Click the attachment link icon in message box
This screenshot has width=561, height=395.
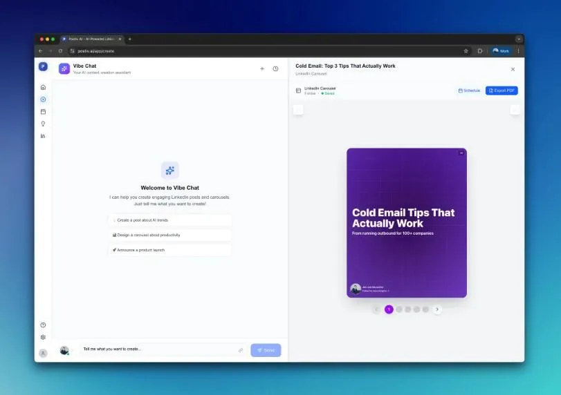pos(241,350)
